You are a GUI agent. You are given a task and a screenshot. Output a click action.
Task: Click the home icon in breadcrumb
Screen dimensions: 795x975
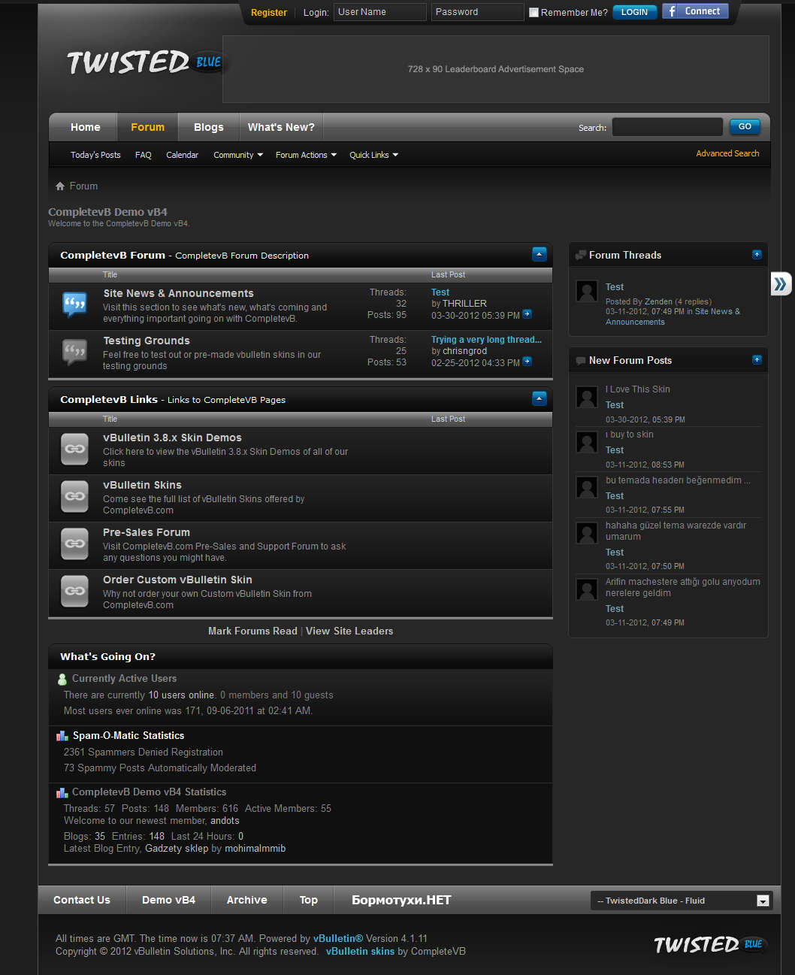pyautogui.click(x=60, y=186)
